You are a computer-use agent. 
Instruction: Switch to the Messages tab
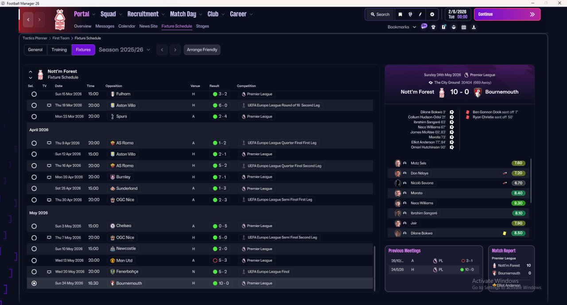coord(105,26)
